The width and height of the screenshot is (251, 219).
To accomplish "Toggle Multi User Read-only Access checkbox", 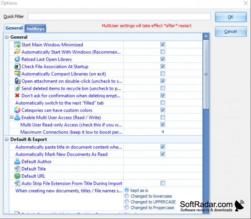I will point(163,124).
